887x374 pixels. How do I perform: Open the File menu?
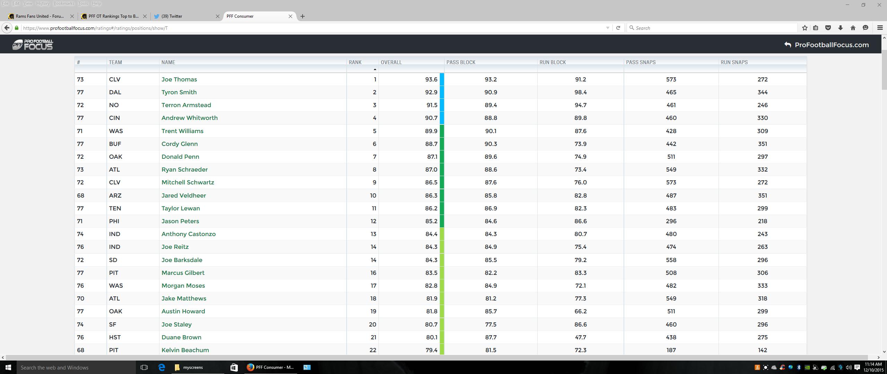click(x=5, y=3)
